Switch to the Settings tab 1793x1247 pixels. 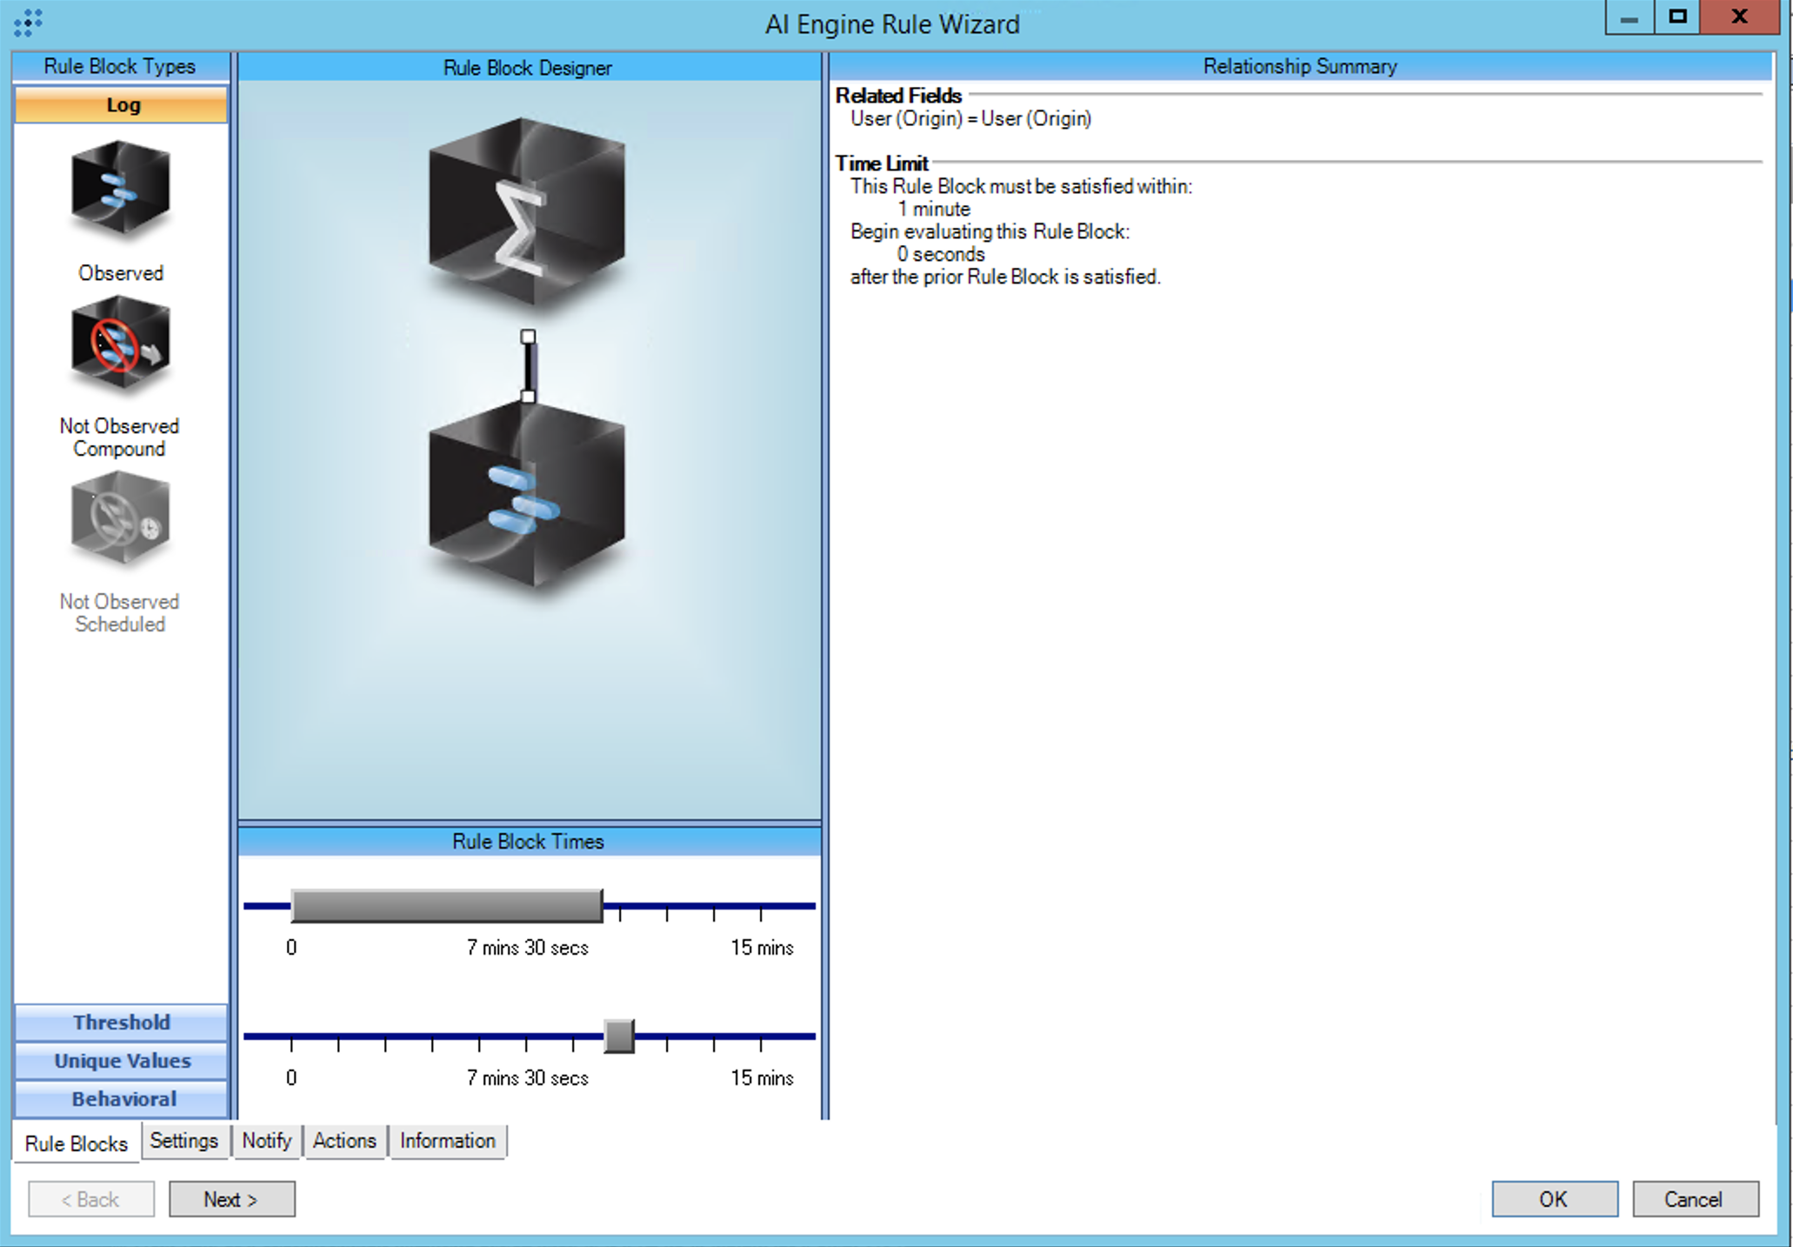[x=183, y=1141]
